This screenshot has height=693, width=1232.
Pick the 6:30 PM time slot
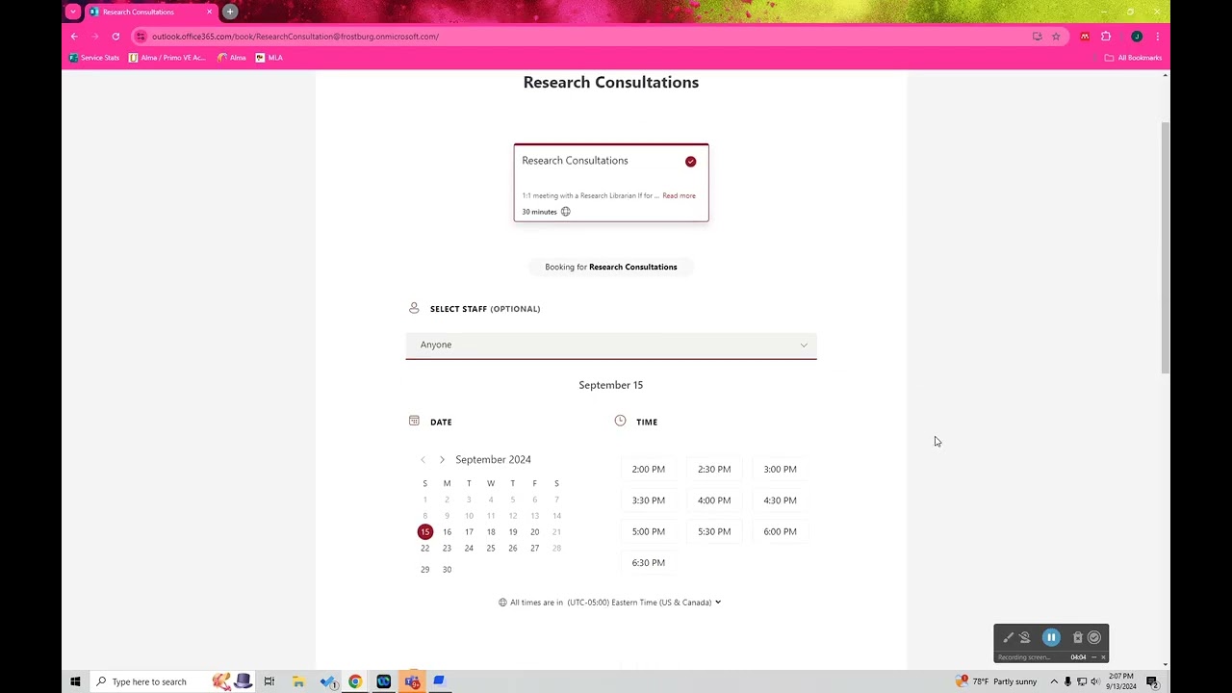tap(648, 563)
